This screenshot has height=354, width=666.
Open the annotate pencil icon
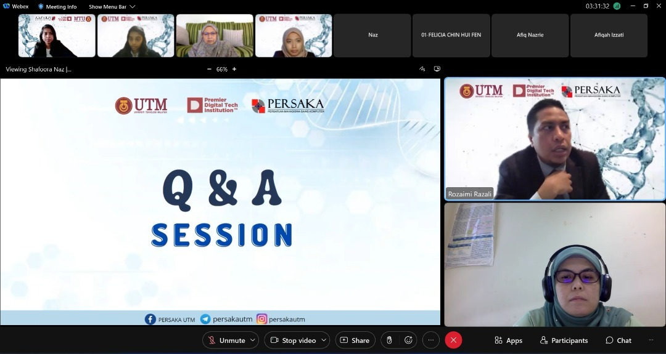(422, 69)
